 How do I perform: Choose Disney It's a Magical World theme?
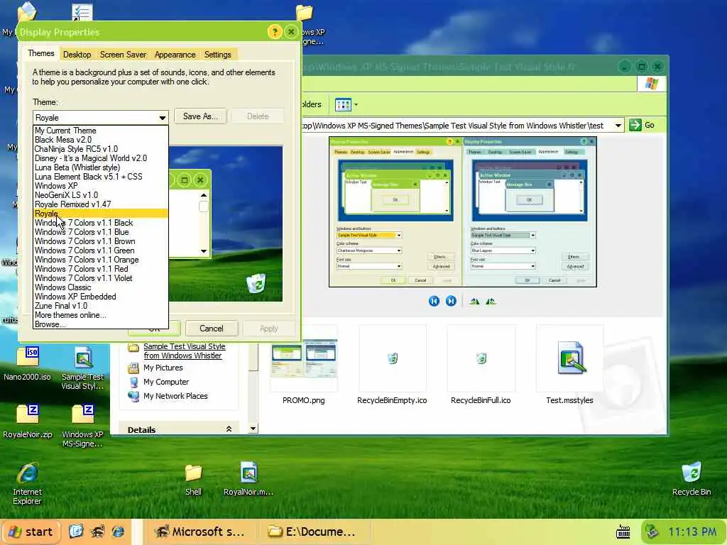click(x=101, y=158)
